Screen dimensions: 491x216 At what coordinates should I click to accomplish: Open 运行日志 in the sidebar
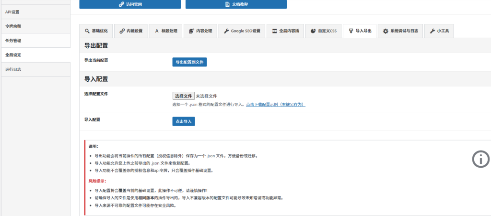(x=13, y=69)
